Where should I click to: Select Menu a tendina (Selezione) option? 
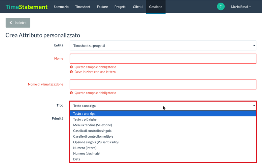pos(163,125)
